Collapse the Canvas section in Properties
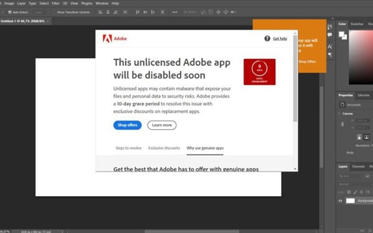 coord(340,112)
